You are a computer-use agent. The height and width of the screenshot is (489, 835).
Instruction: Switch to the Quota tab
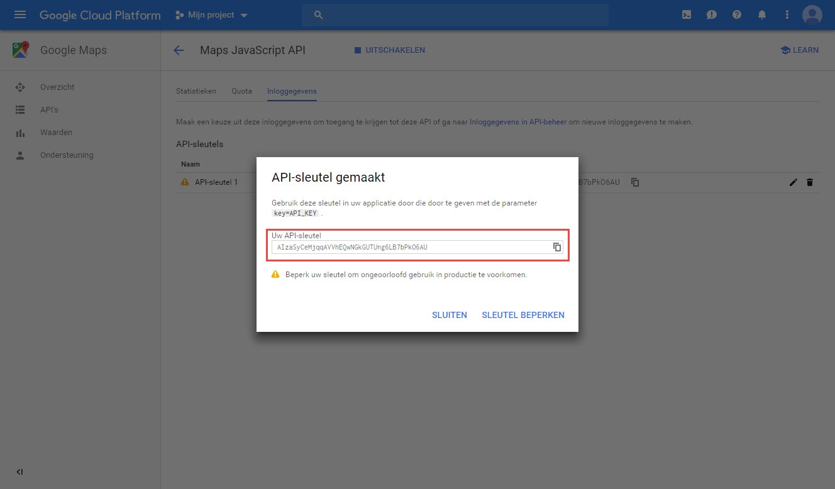click(241, 91)
